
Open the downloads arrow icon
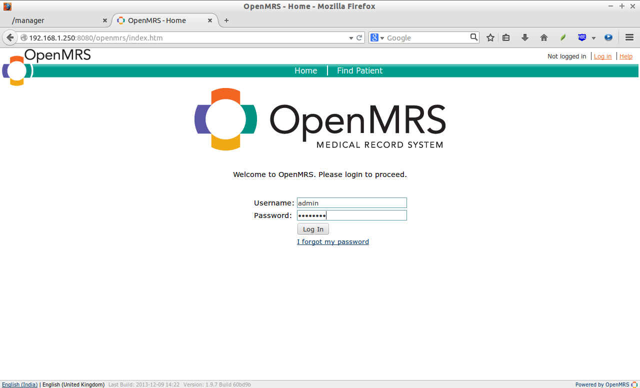pos(525,37)
